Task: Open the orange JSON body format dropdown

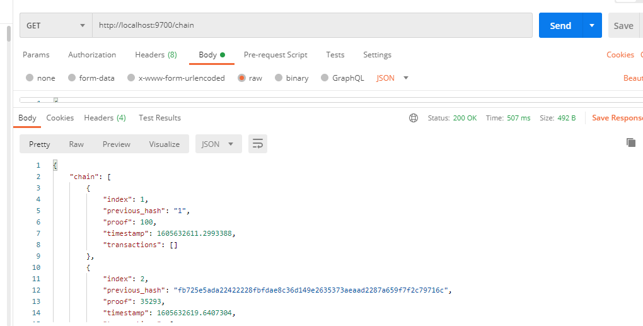Action: click(x=393, y=78)
